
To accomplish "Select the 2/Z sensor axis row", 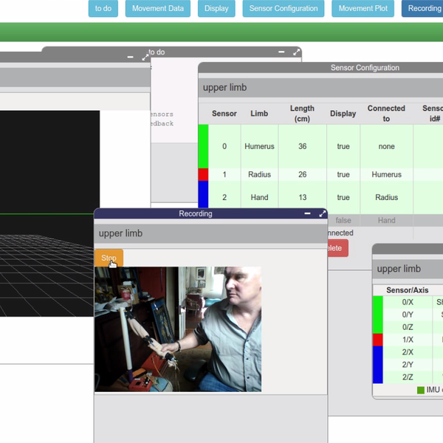I will pos(408,377).
